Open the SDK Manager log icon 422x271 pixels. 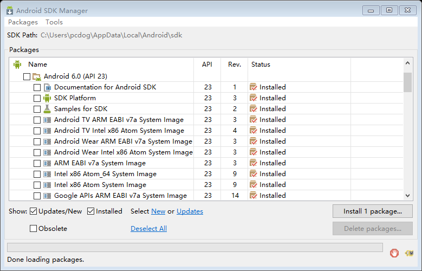(409, 253)
